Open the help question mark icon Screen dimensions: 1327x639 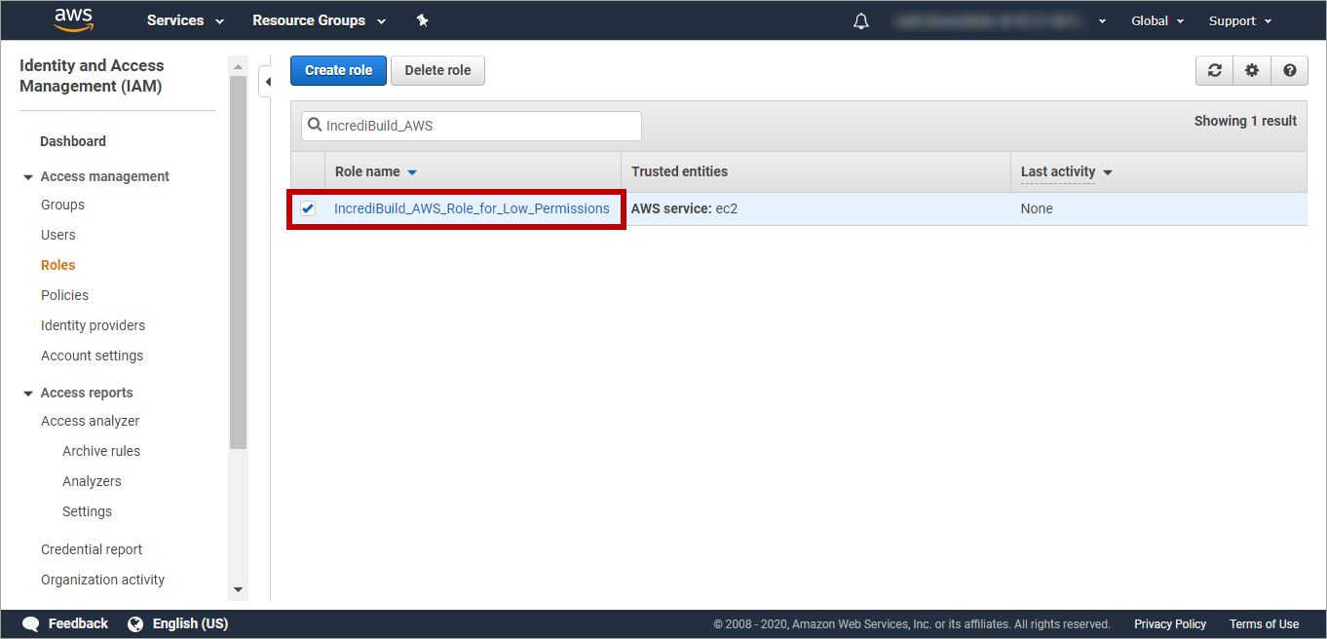pos(1290,70)
